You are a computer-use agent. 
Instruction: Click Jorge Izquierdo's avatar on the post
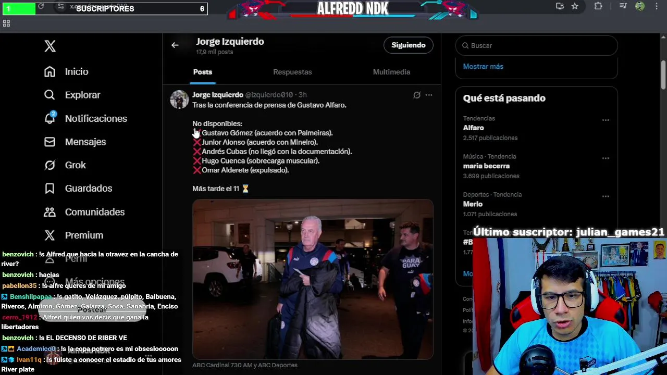(179, 99)
